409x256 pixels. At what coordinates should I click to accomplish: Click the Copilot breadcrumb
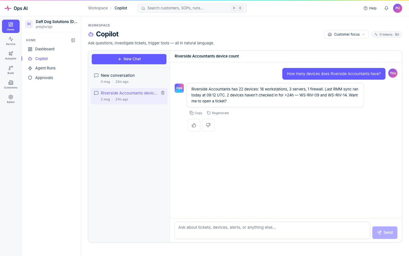121,8
